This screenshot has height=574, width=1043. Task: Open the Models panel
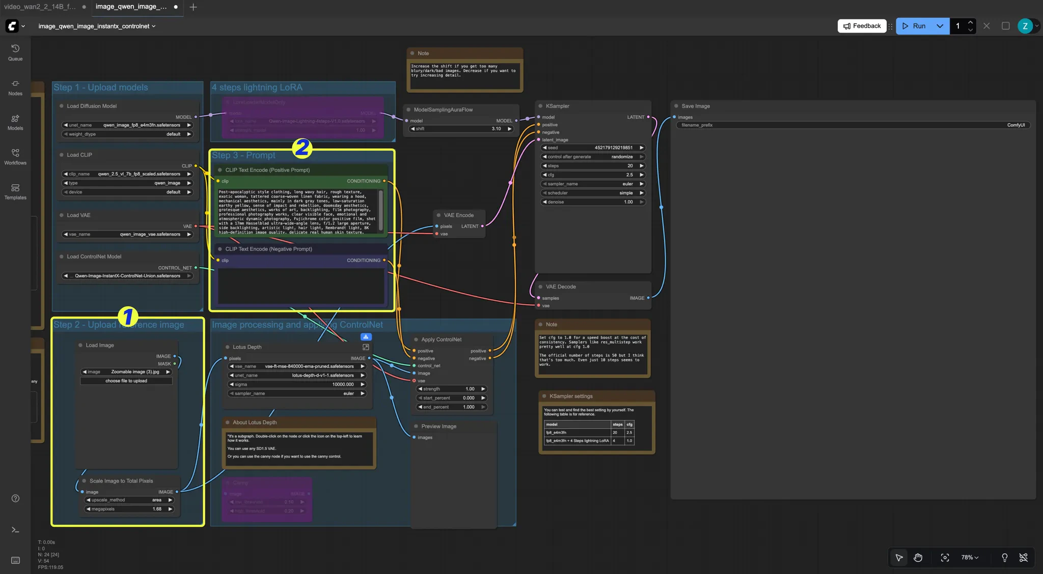tap(15, 122)
